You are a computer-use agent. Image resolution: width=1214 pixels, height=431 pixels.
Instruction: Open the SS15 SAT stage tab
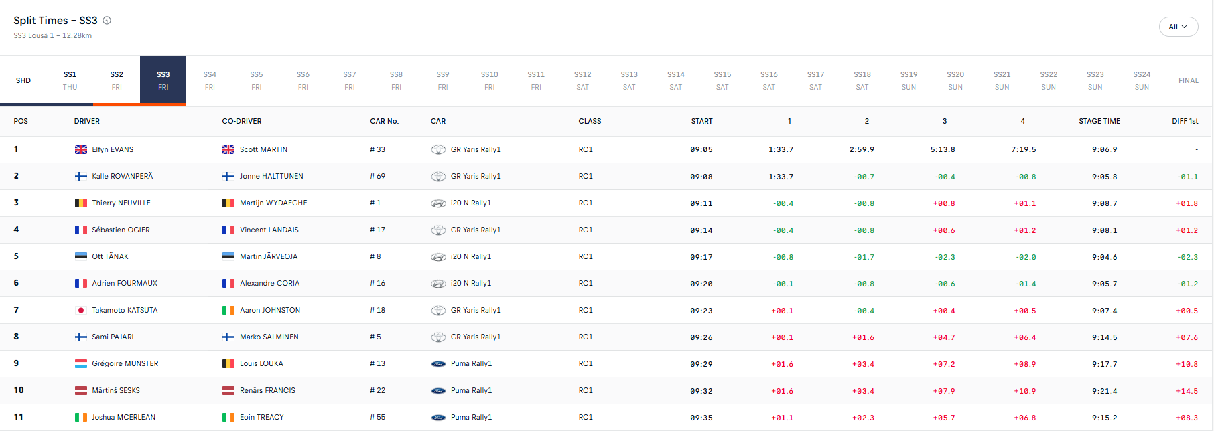click(722, 80)
